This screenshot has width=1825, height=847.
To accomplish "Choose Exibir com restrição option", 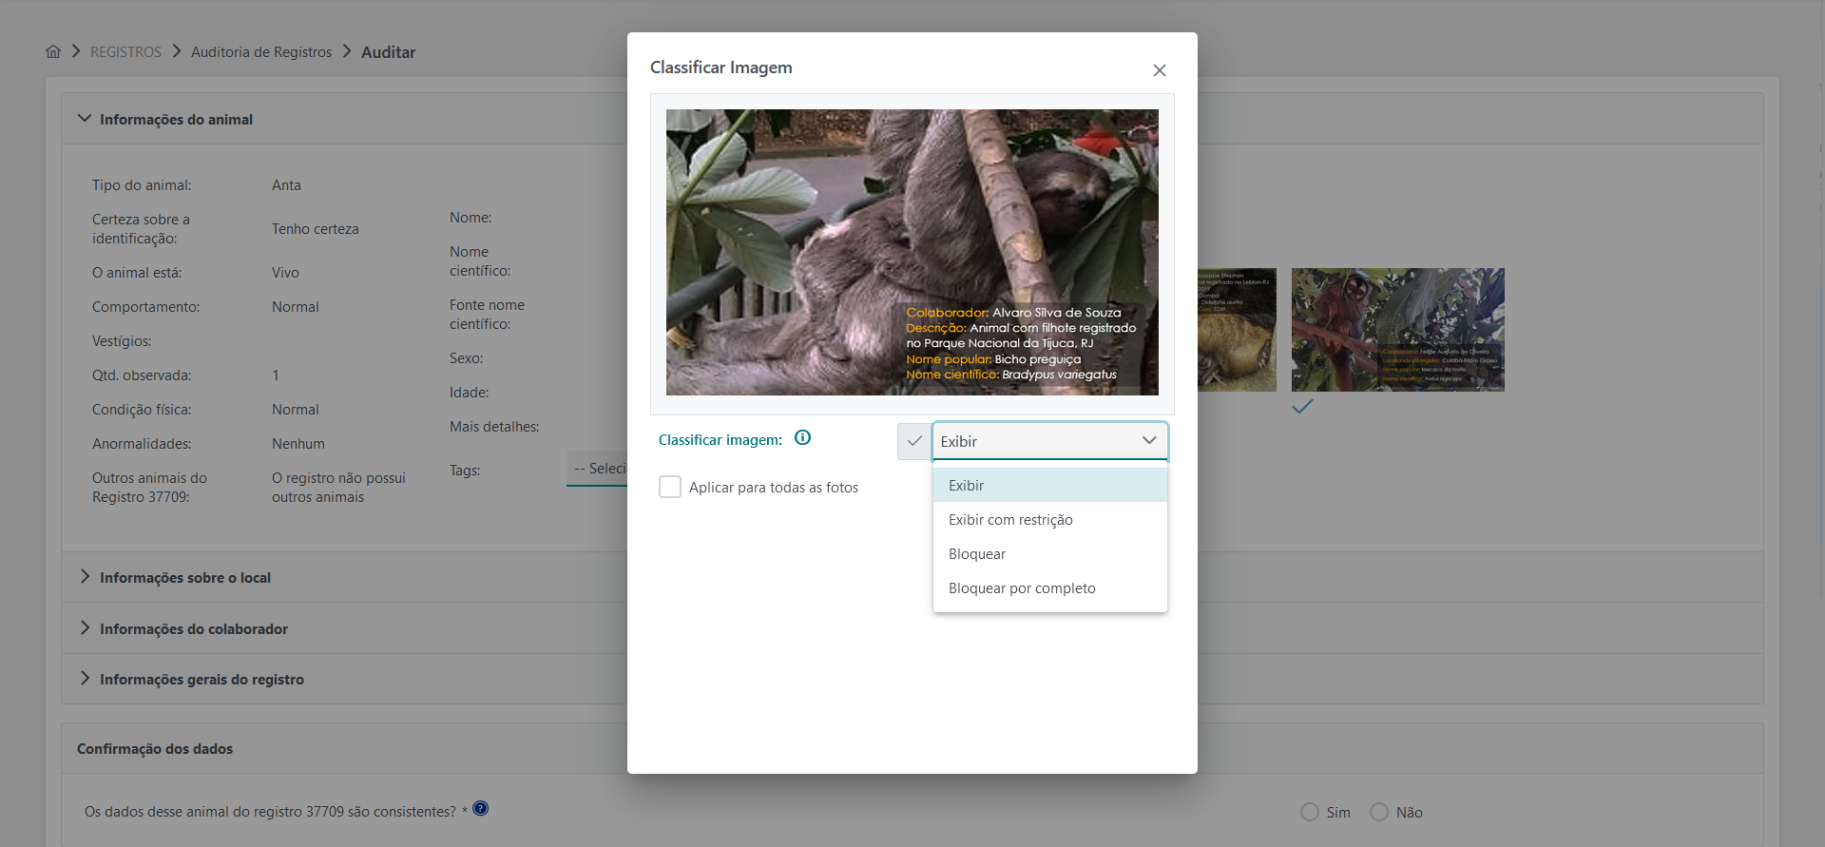I will (x=1049, y=519).
